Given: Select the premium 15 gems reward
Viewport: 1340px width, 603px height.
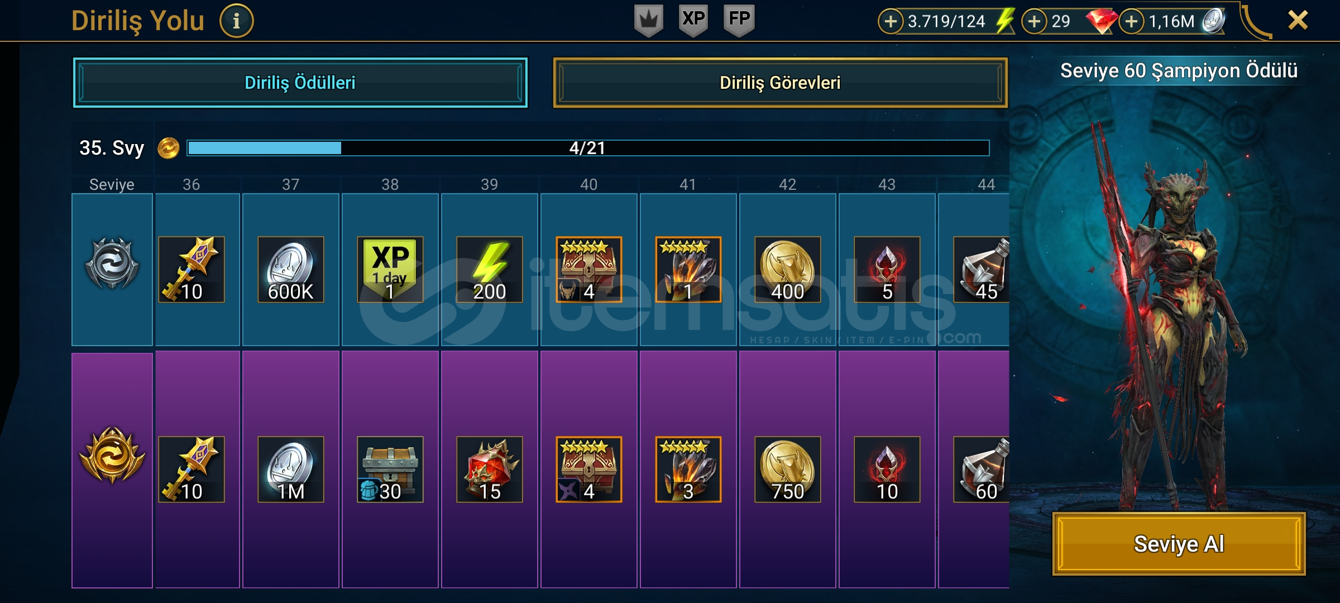Looking at the screenshot, I should pos(490,470).
